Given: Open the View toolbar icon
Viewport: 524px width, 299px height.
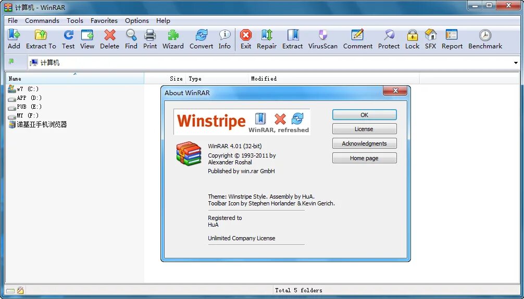Looking at the screenshot, I should click(87, 35).
